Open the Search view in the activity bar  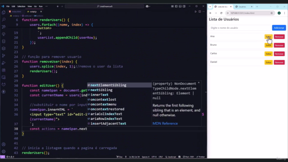point(4,19)
